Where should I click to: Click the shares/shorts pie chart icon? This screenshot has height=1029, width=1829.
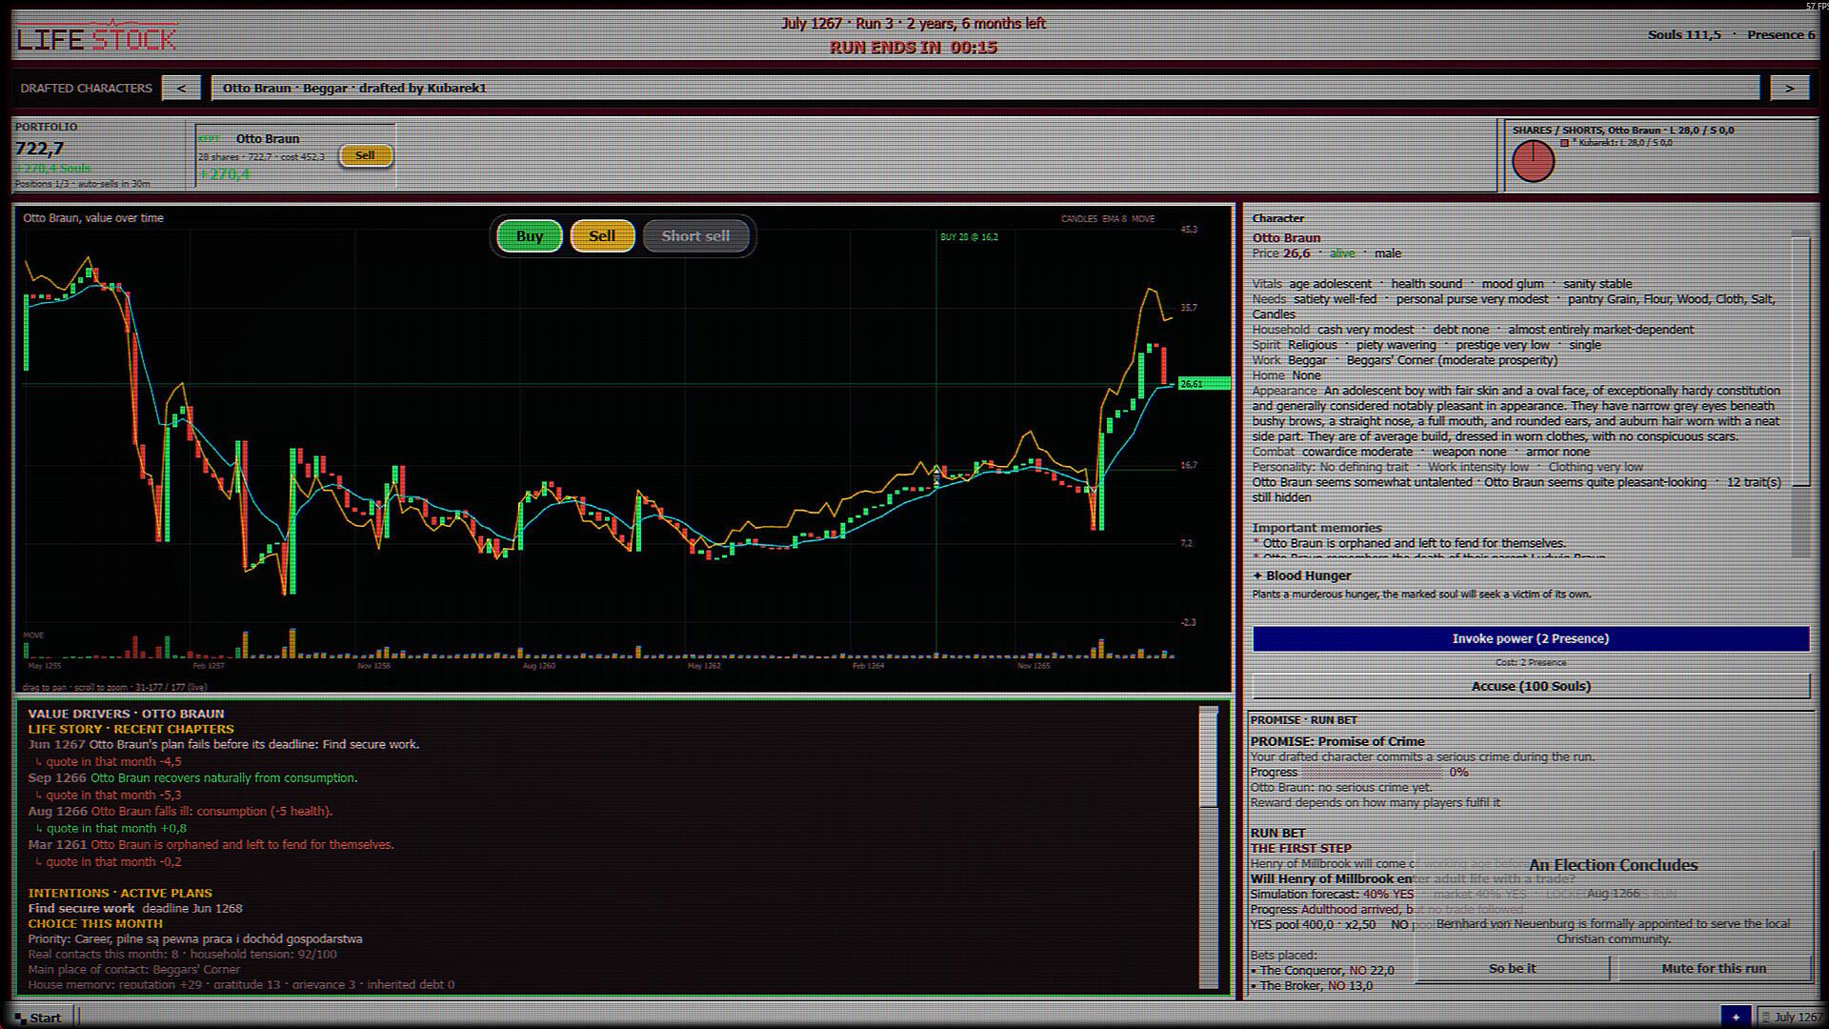click(1534, 161)
